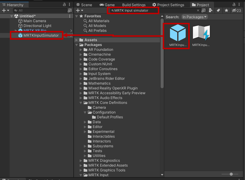Screen dimensions: 245x180
Task: Open the Untitled scene options menu
Action: coord(70,16)
